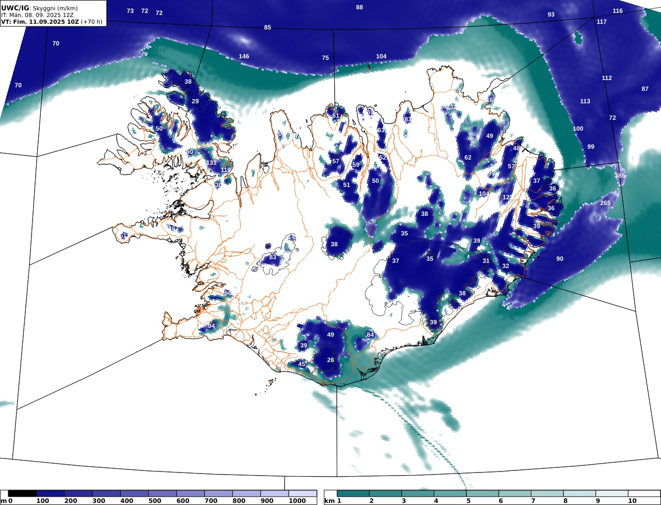Select the 500–600 m legend color block
Viewport: 661px width, 505px height.
pos(162,494)
